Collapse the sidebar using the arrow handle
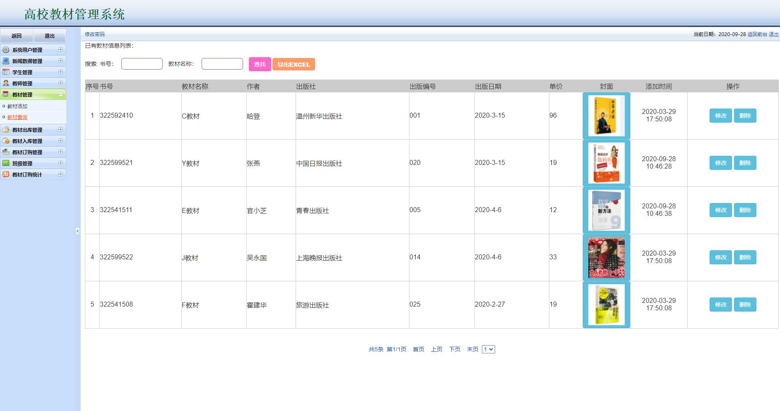Screen dimensions: 780x411 point(77,232)
